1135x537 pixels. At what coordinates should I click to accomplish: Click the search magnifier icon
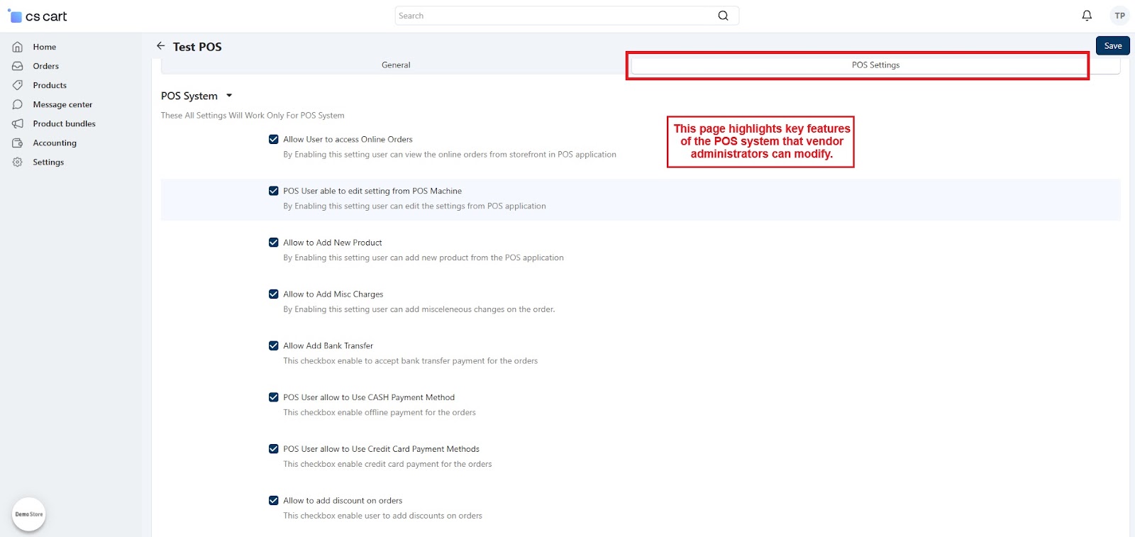[x=723, y=16]
